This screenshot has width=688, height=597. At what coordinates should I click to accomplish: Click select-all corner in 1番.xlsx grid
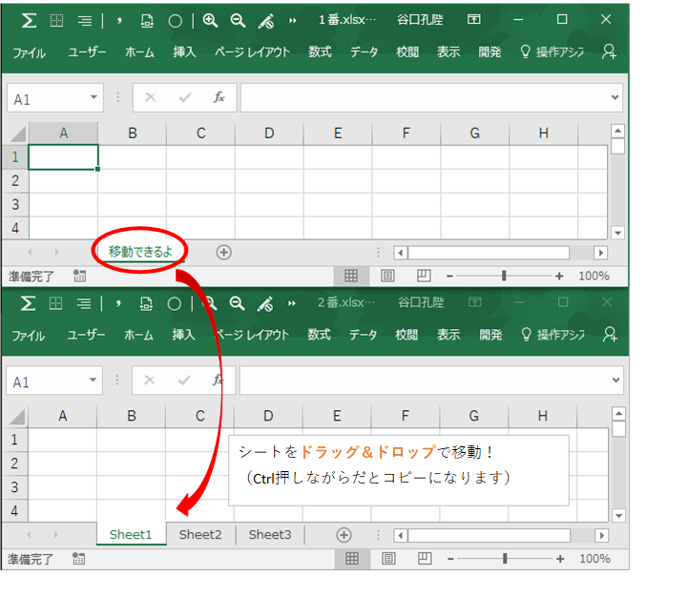tap(17, 134)
